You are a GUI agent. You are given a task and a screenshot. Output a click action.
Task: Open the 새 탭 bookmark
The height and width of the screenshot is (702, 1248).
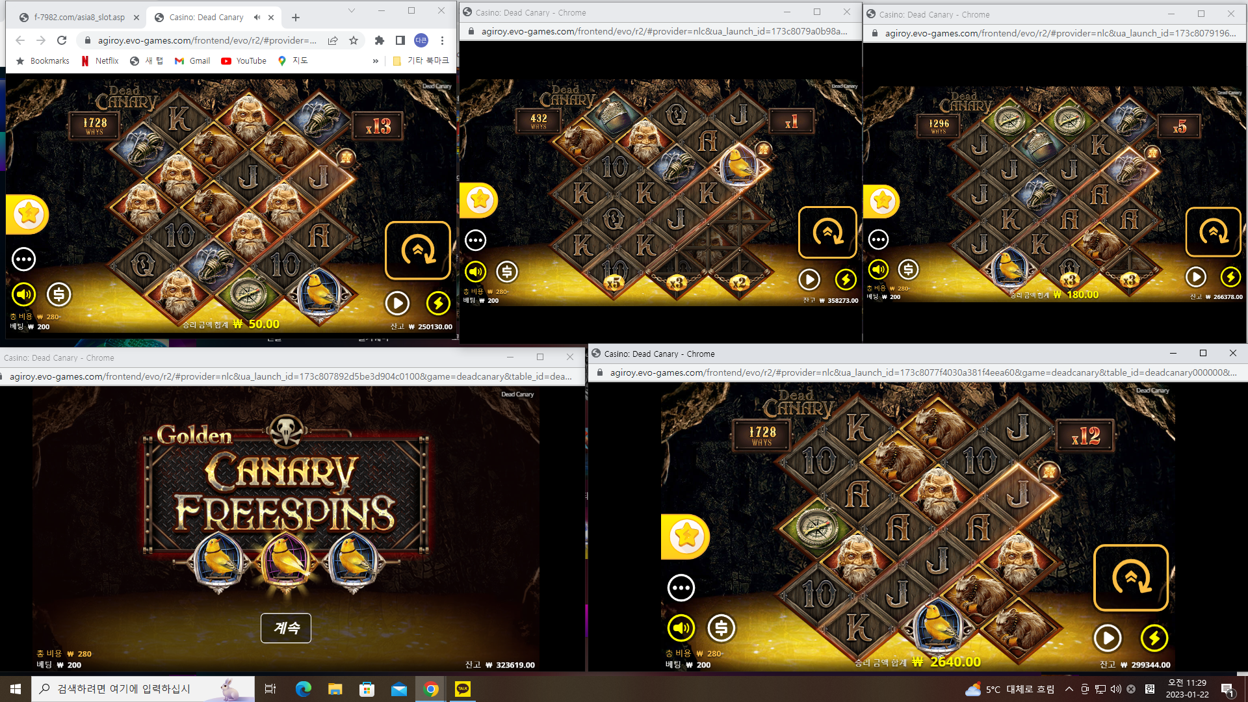click(x=147, y=61)
